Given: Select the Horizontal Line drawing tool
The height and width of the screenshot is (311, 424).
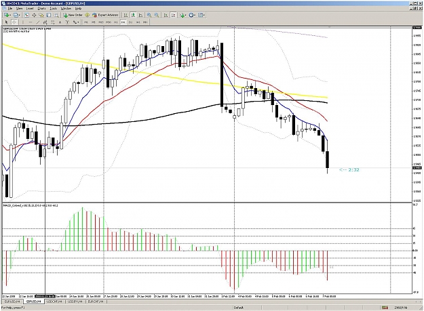Looking at the screenshot, I should (31, 22).
